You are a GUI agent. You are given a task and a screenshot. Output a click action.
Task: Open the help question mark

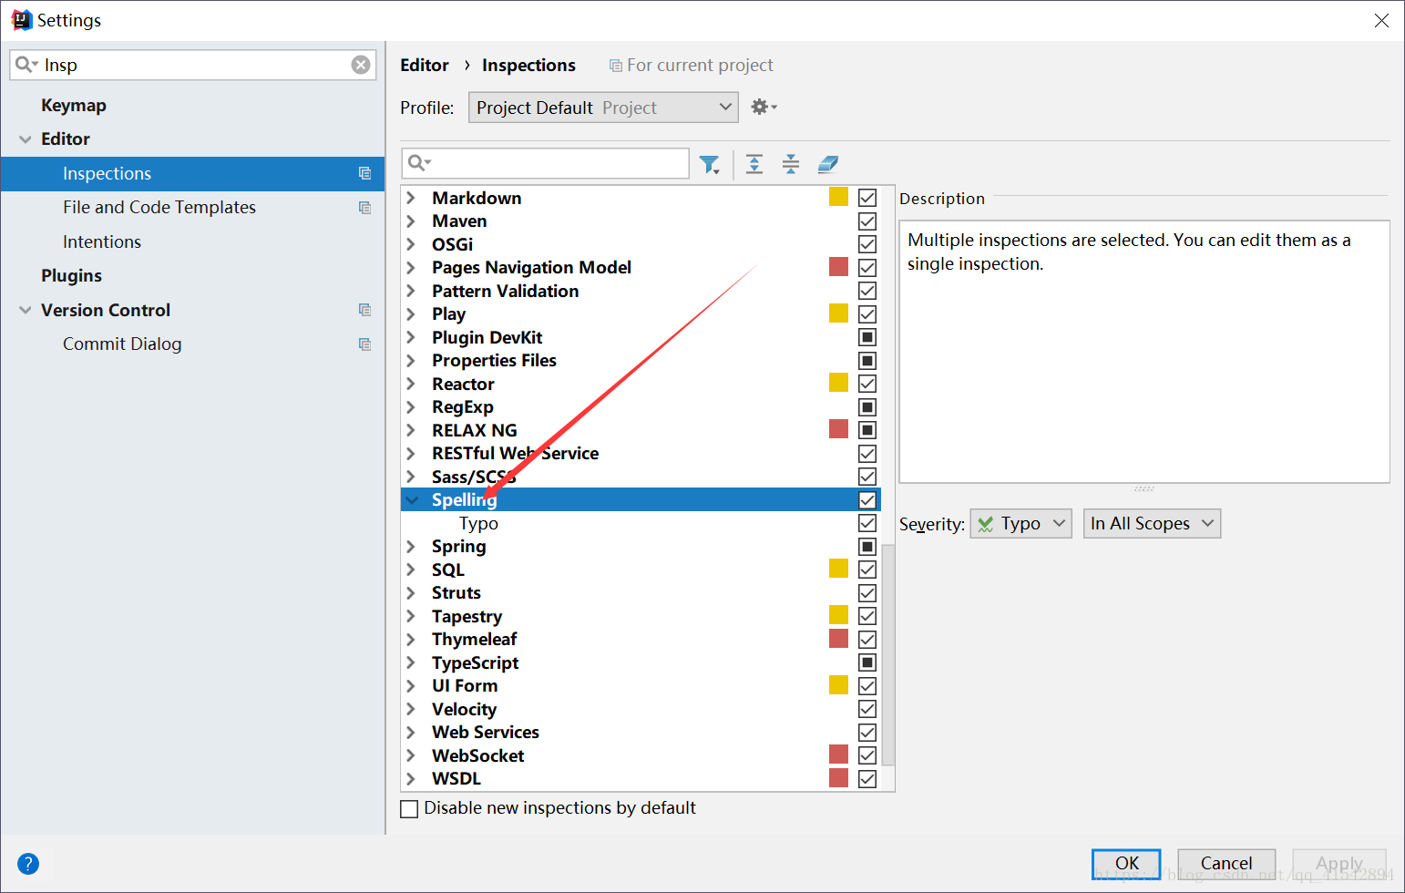click(28, 863)
